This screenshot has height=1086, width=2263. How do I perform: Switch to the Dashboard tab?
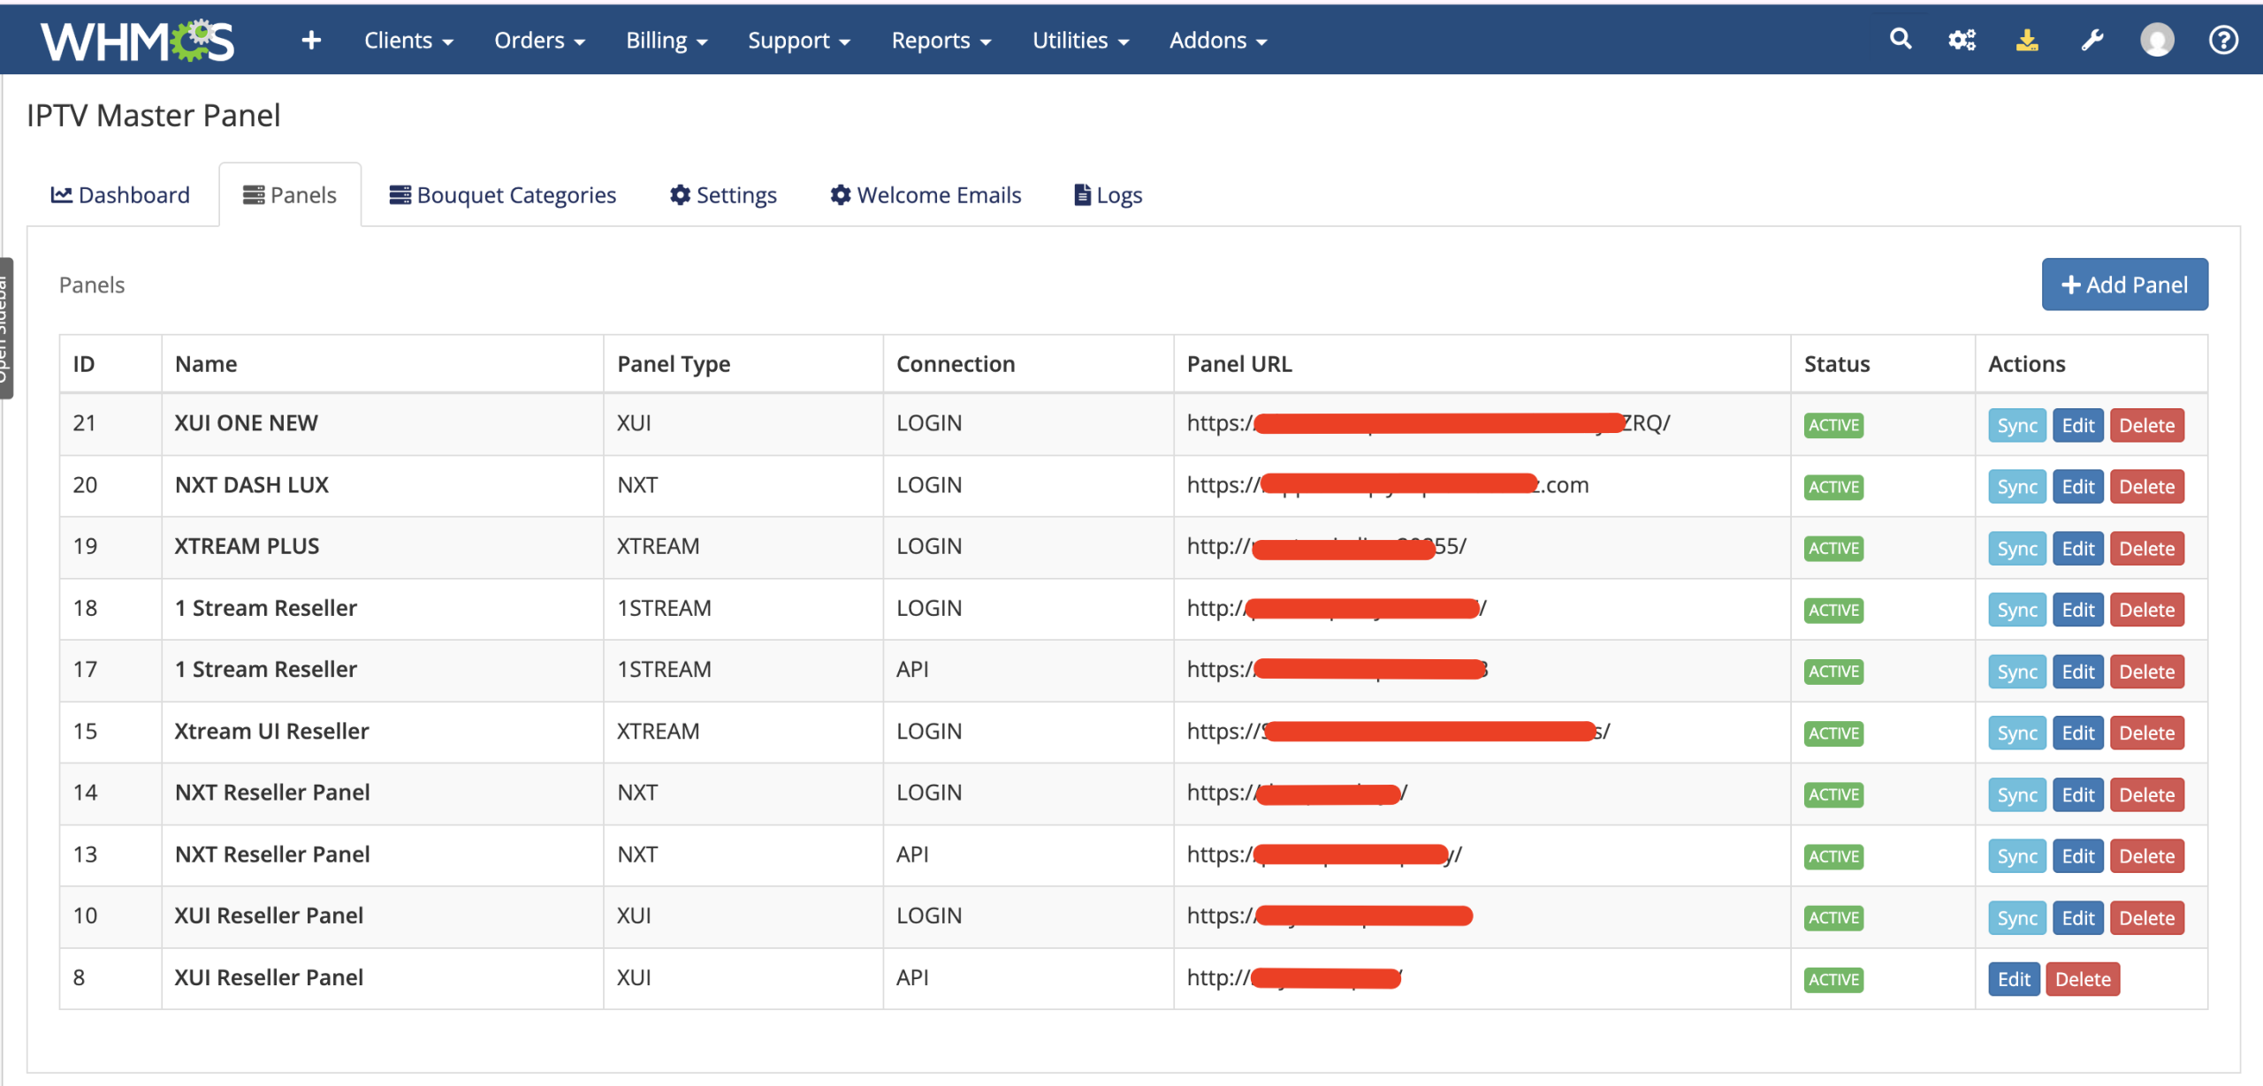(x=120, y=194)
